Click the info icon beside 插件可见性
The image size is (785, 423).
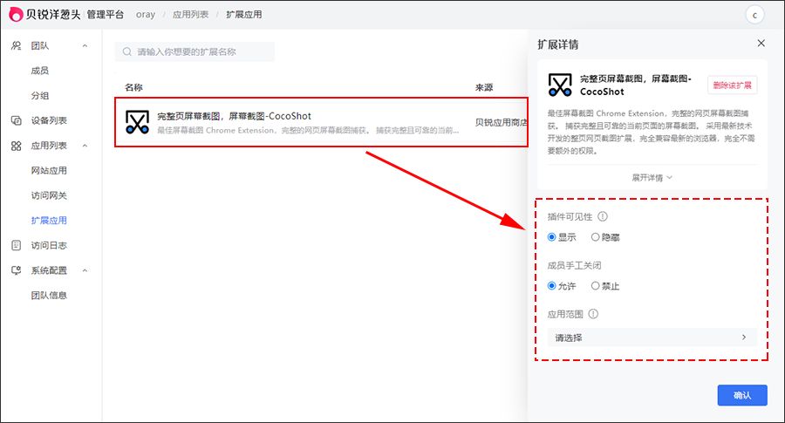603,216
